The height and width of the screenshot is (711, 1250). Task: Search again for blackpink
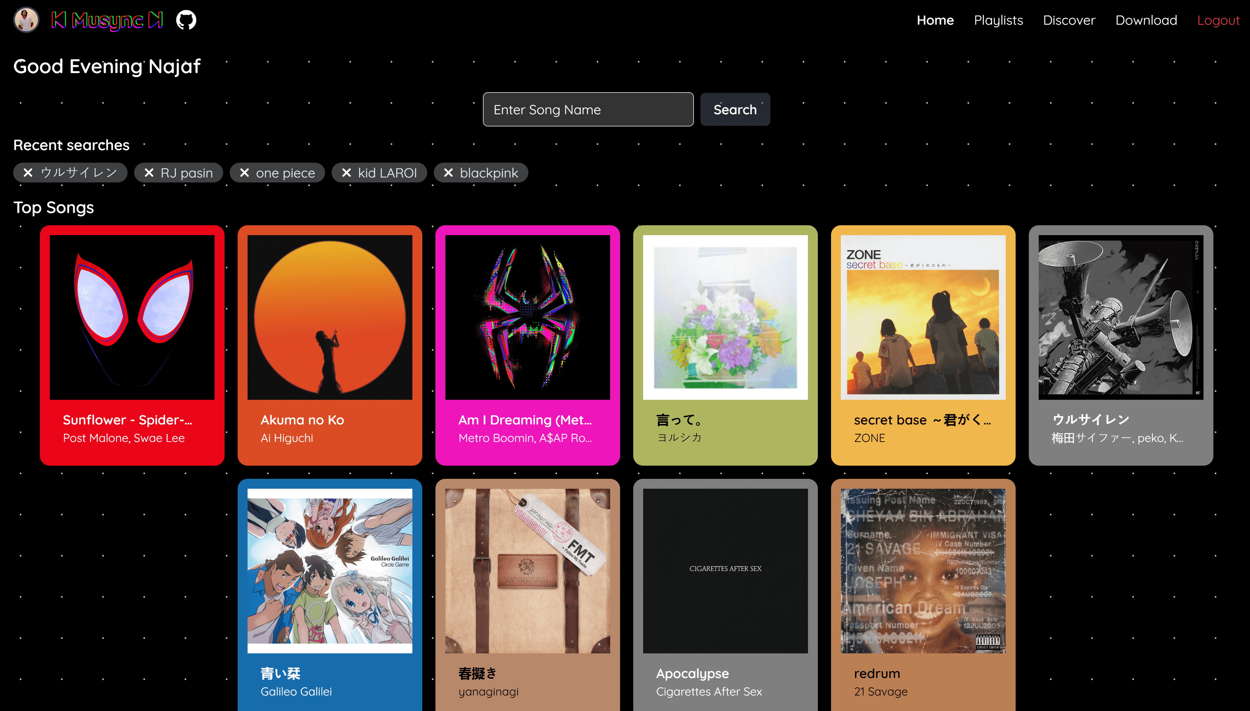pos(489,173)
